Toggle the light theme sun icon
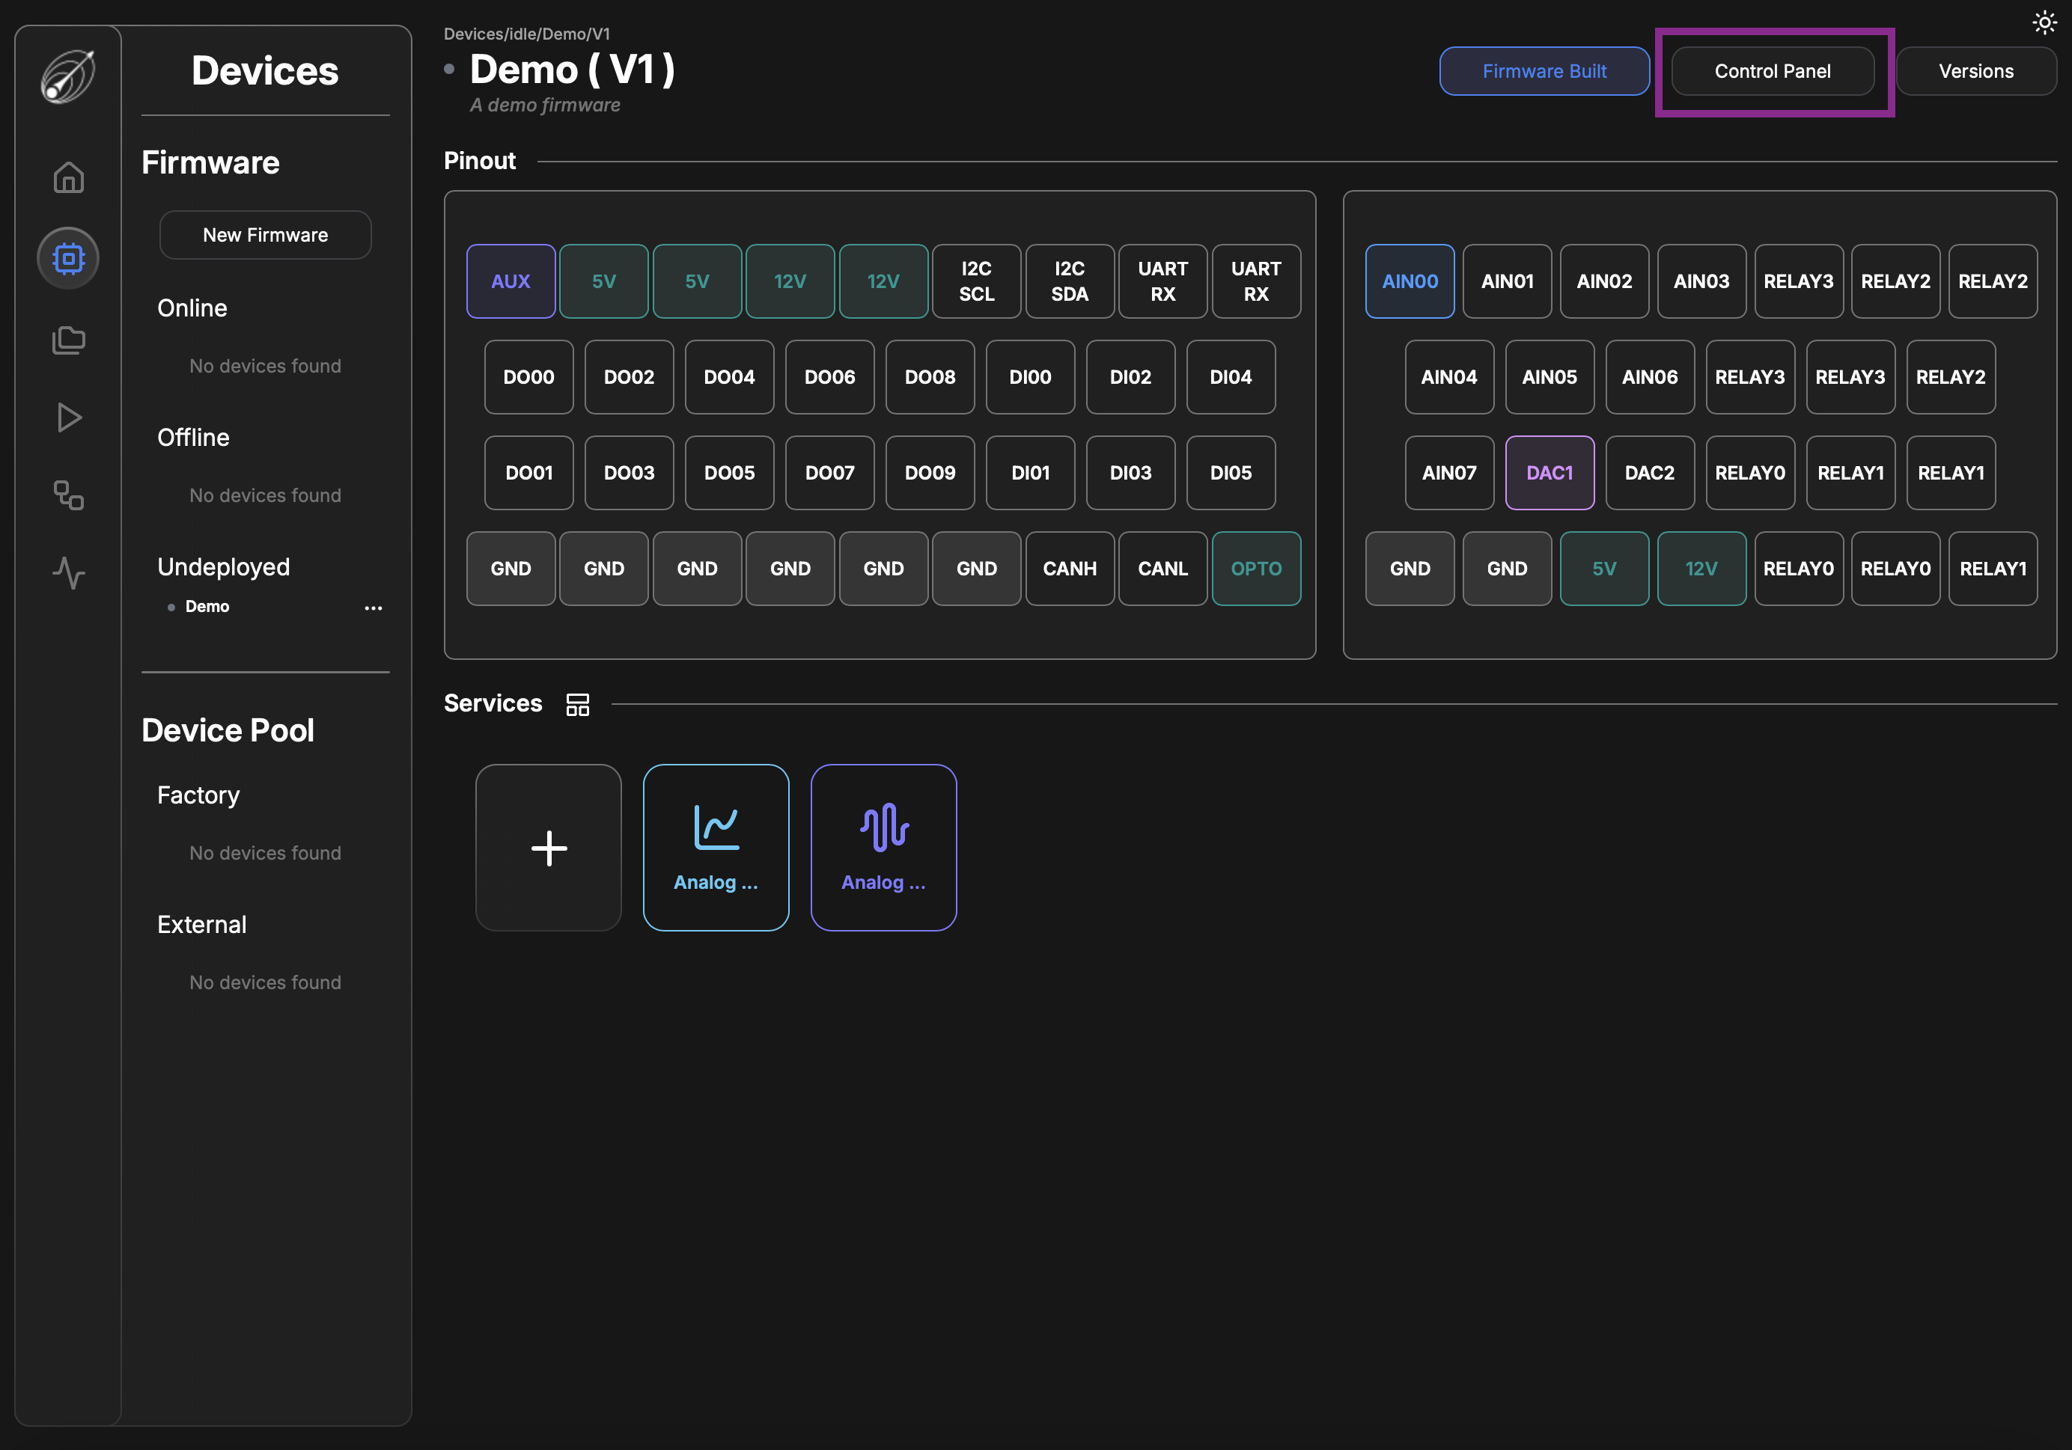 [2044, 22]
